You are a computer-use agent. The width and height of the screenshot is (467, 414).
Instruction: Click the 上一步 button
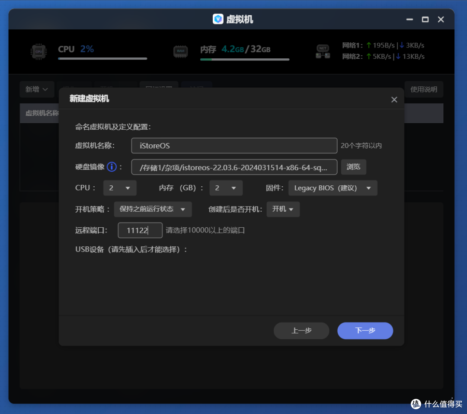click(301, 330)
